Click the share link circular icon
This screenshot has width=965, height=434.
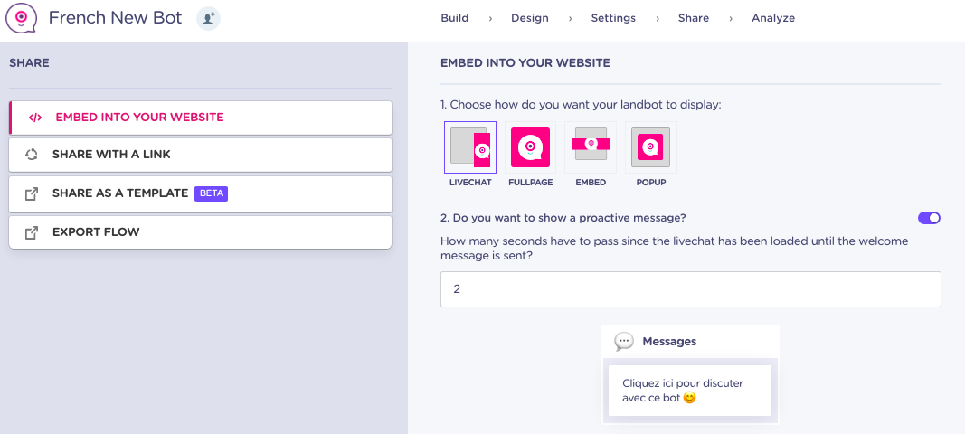(x=32, y=155)
